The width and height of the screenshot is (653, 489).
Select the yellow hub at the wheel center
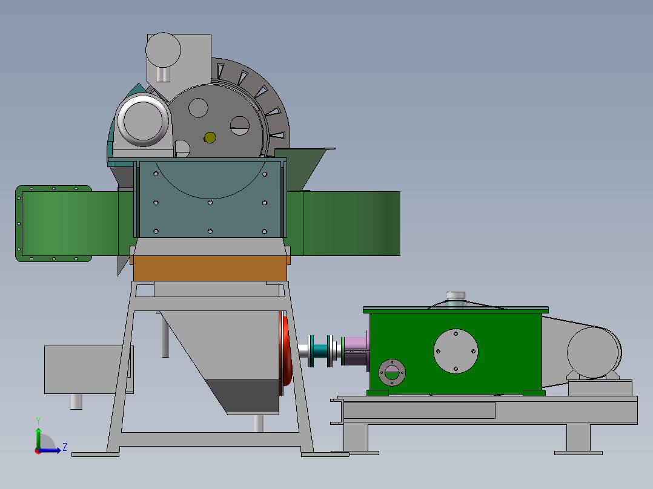click(210, 137)
